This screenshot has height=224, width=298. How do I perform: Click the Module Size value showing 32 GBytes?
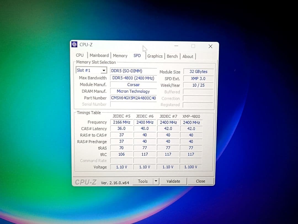[x=198, y=71]
